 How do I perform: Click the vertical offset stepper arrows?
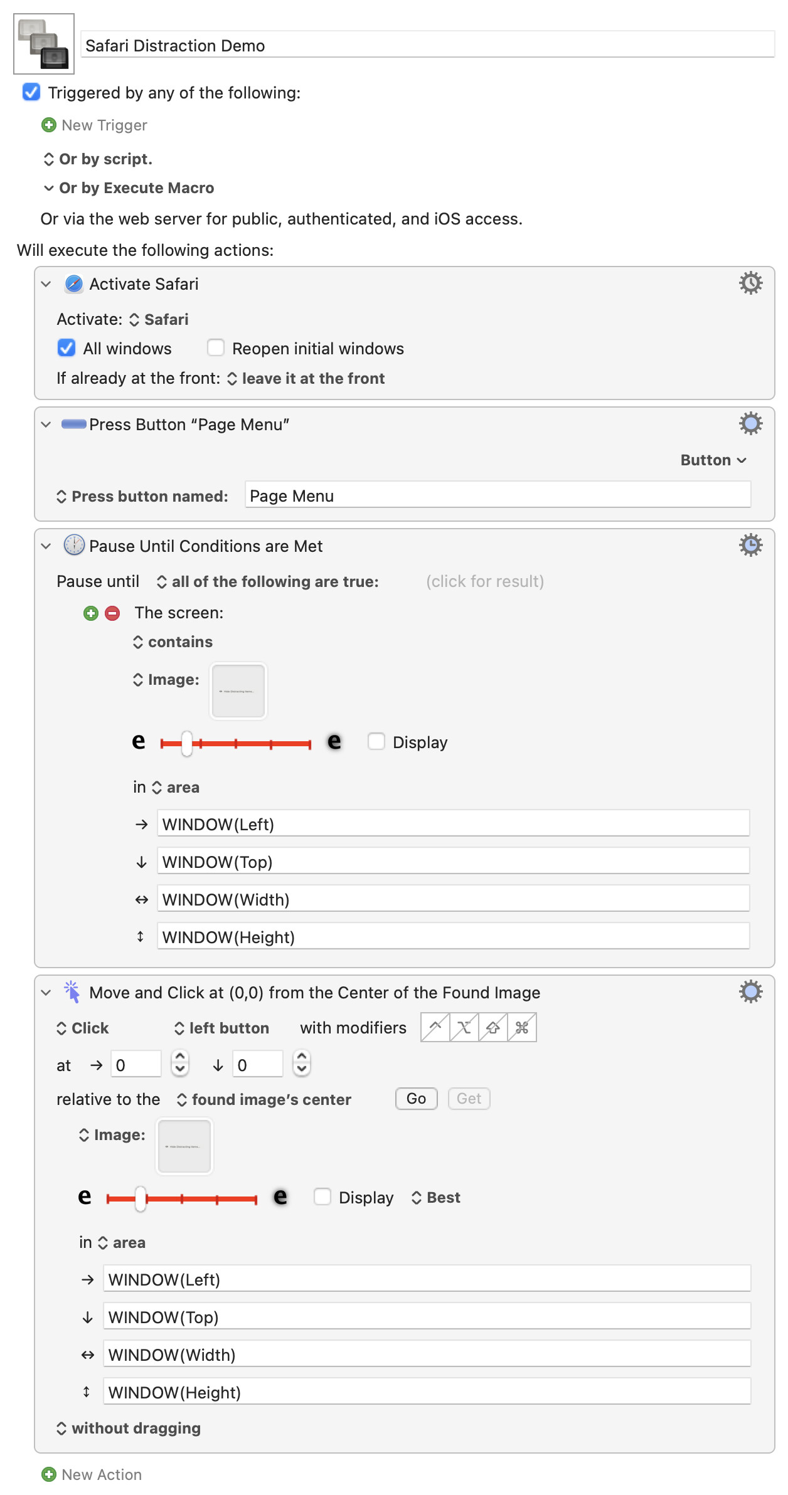point(302,1064)
